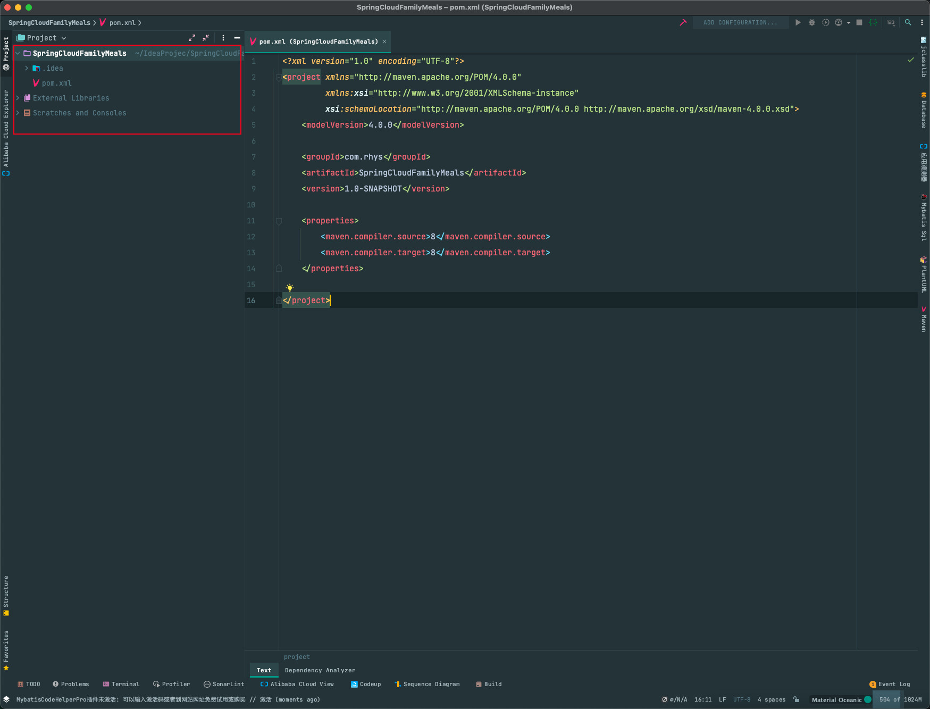Click Run with Coverage icon
This screenshot has width=930, height=709.
click(x=826, y=22)
